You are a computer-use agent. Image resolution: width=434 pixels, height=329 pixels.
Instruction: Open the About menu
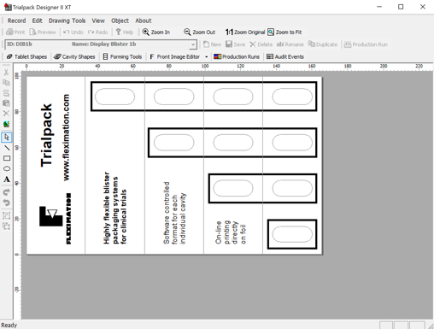click(x=144, y=21)
